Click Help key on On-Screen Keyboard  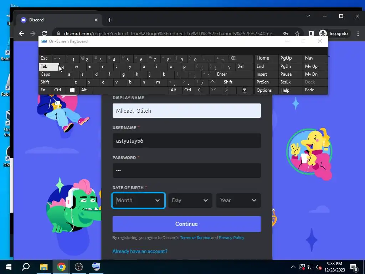(x=290, y=90)
